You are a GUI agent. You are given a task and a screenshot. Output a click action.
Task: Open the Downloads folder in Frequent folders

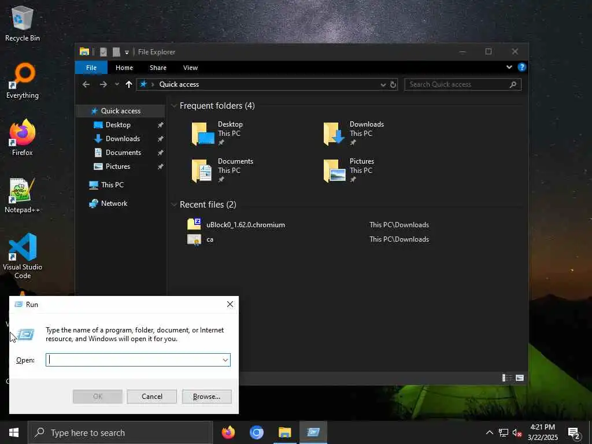(x=354, y=134)
